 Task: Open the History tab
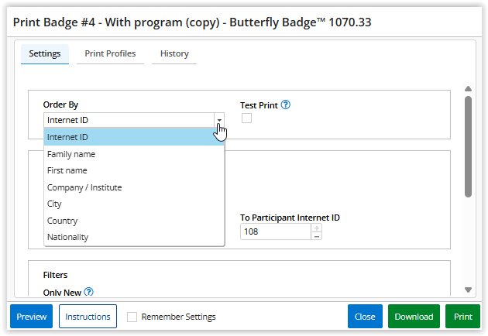(174, 54)
